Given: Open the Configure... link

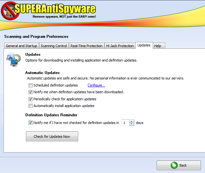Looking at the screenshot, I should (96, 85).
